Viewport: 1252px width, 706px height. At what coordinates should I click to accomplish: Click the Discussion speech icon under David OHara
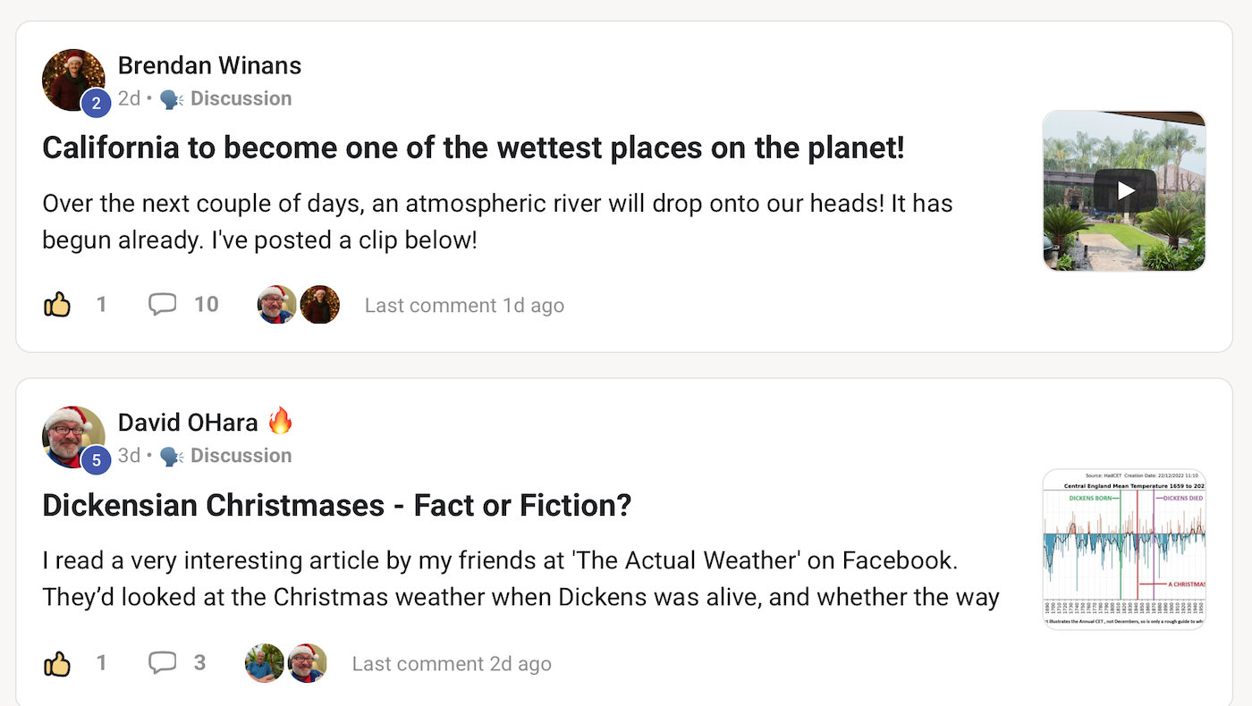click(172, 456)
